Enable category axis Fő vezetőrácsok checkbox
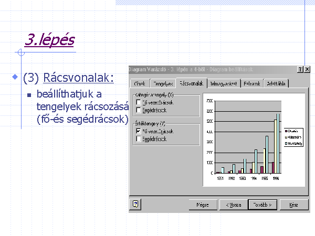This screenshot has width=315, height=236. click(x=139, y=102)
